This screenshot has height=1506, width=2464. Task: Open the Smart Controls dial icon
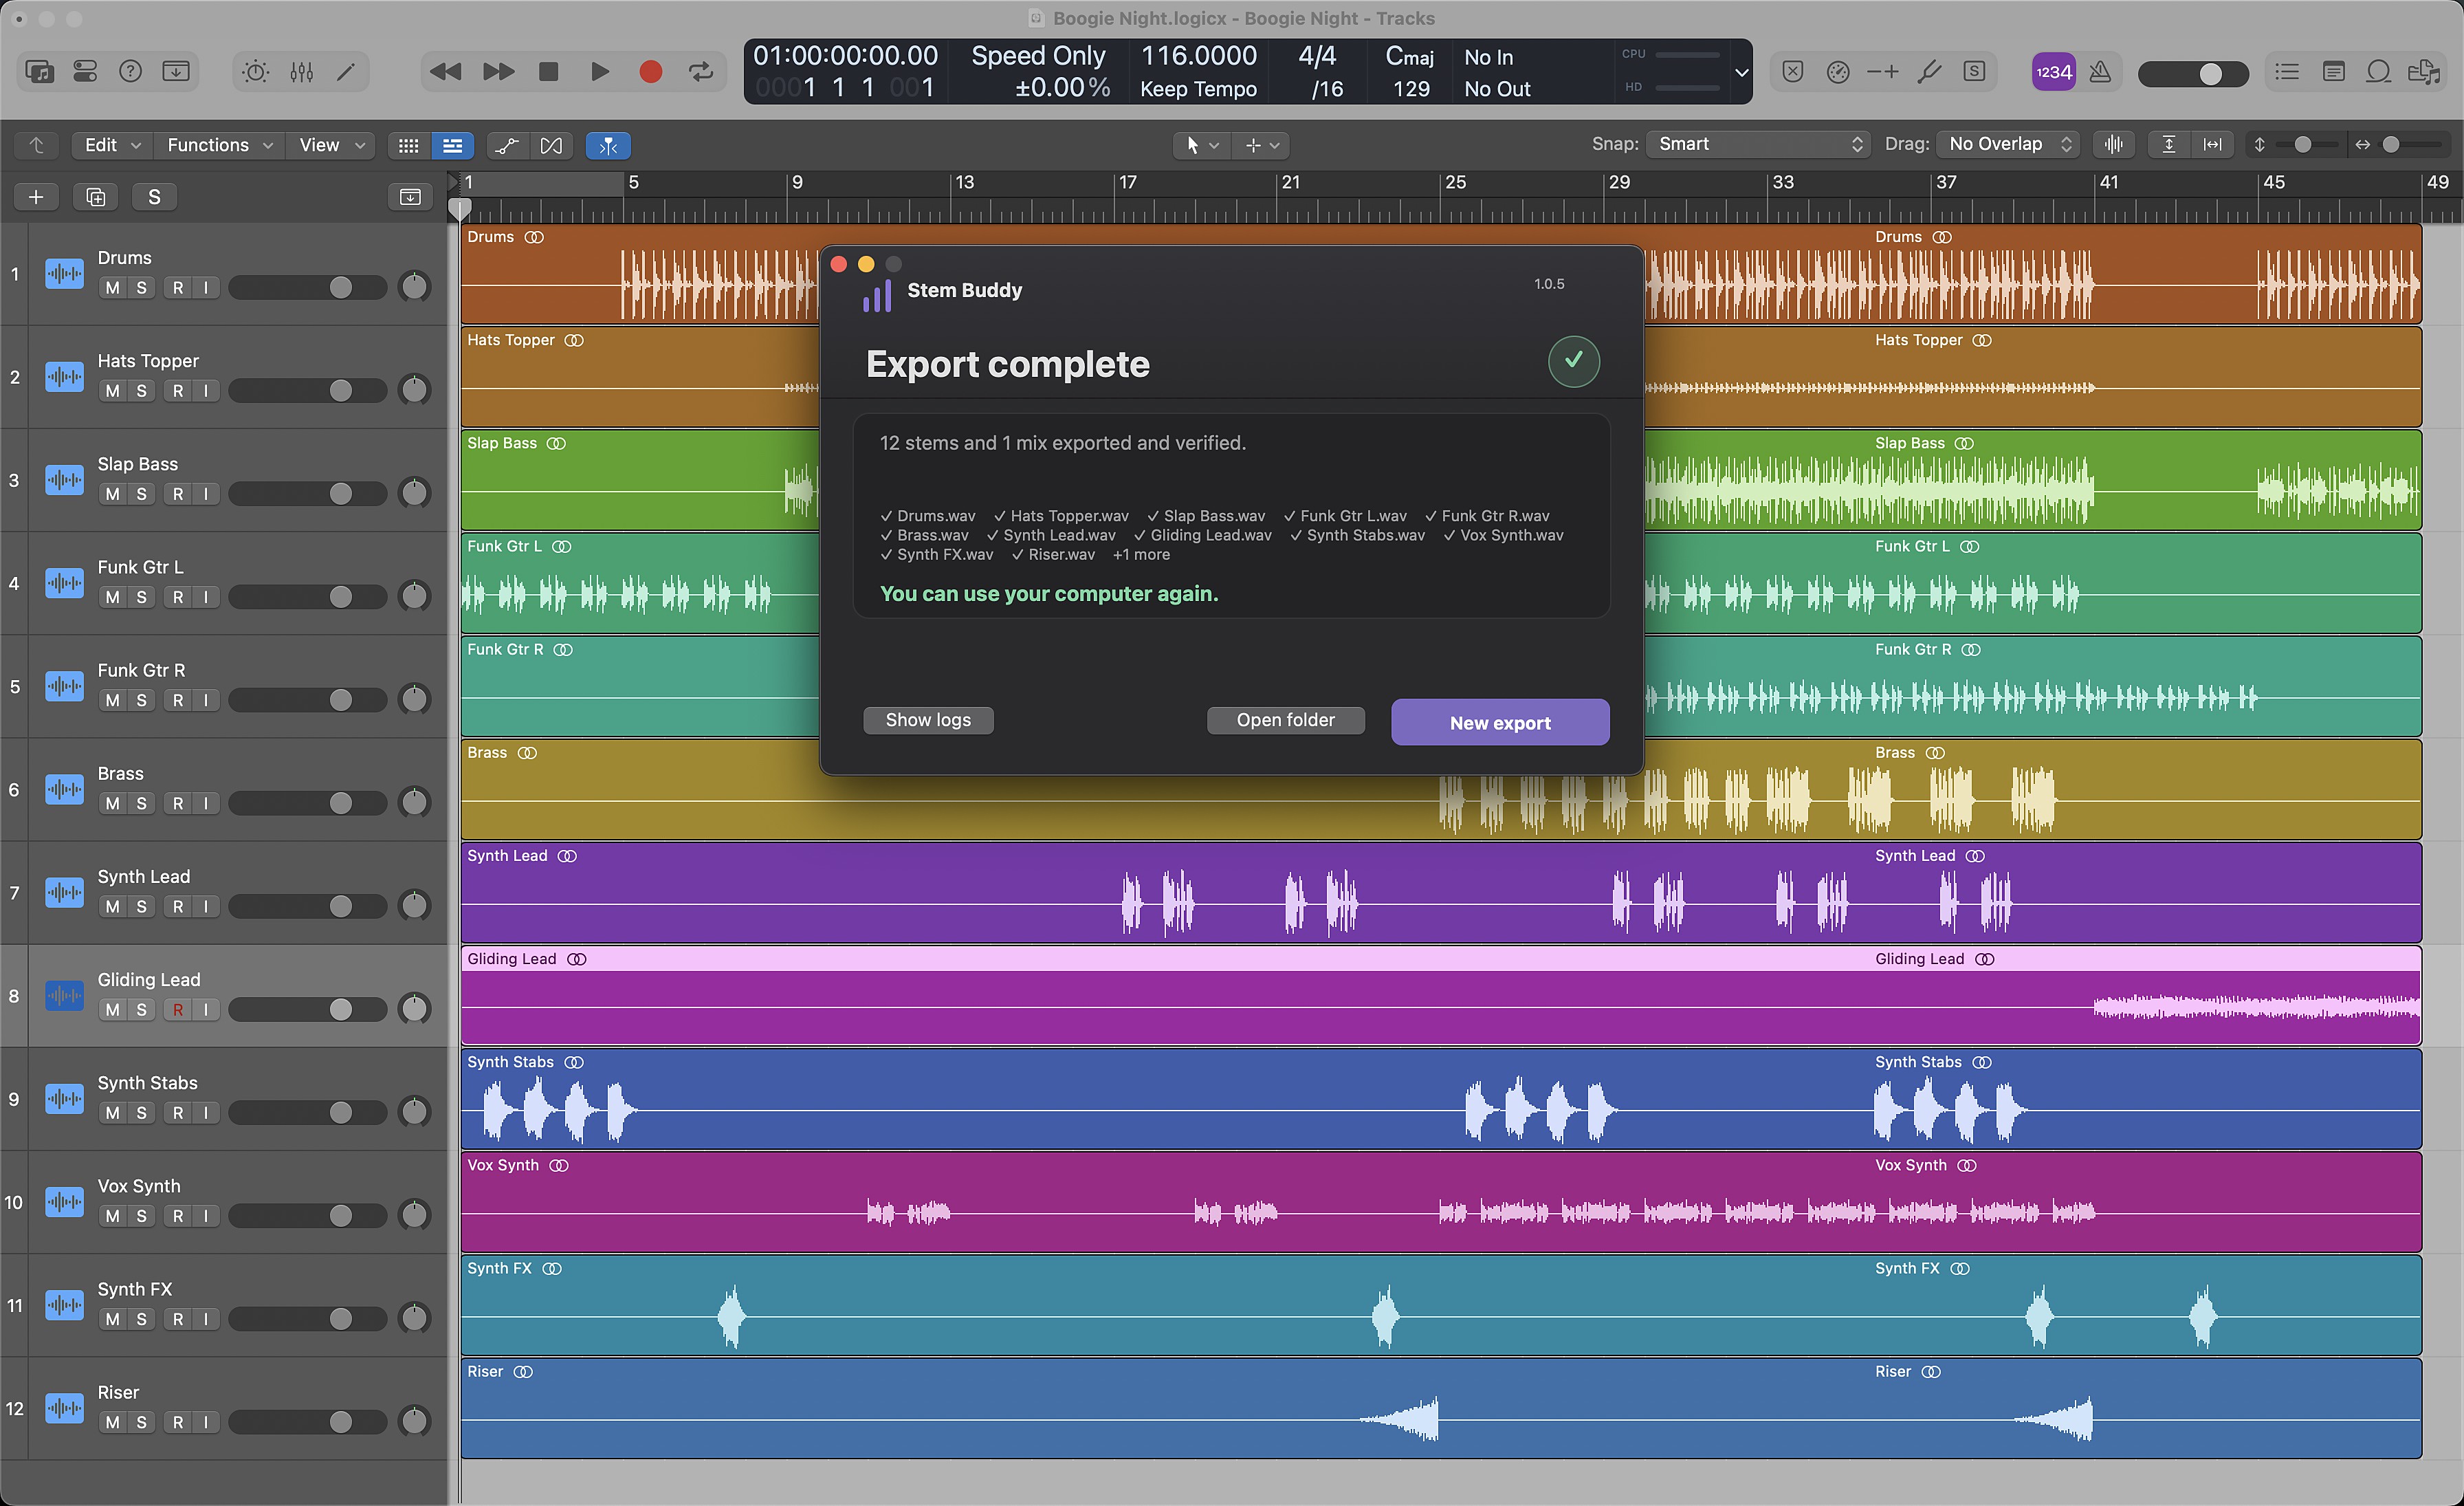coord(256,72)
